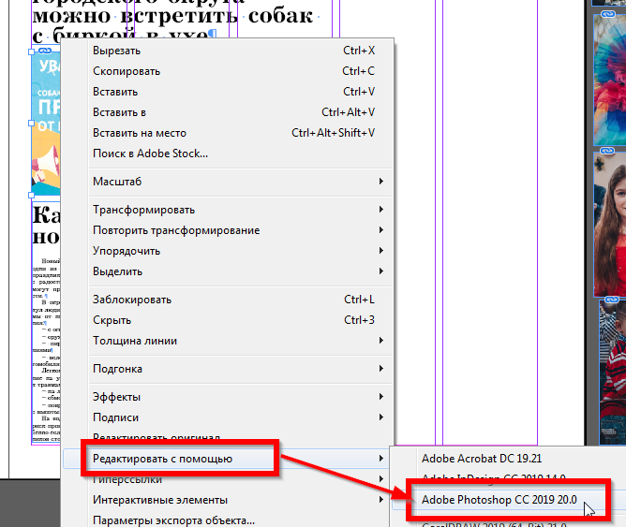Expand the Трансформировать submenu
Image resolution: width=626 pixels, height=527 pixels.
[x=228, y=210]
